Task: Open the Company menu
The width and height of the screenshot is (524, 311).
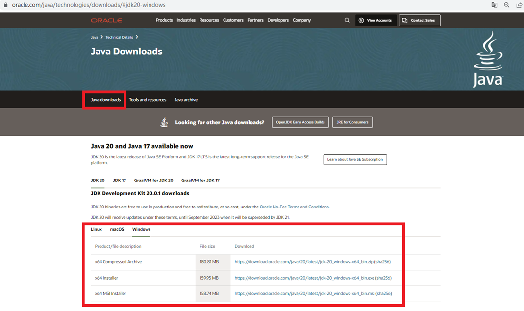Action: 302,20
